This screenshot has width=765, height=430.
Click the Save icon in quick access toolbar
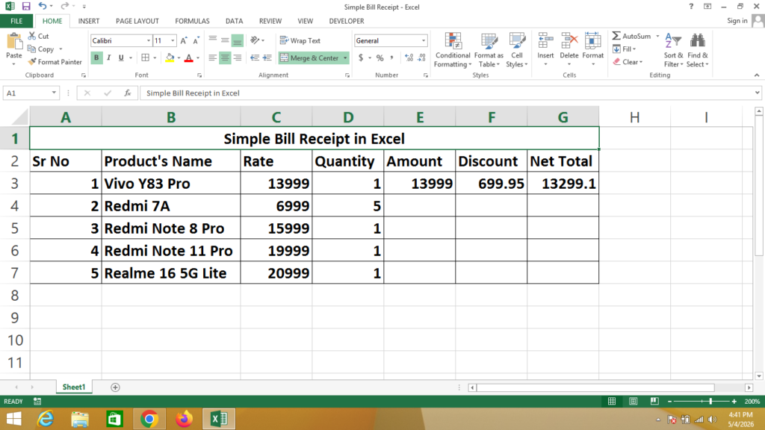click(26, 6)
